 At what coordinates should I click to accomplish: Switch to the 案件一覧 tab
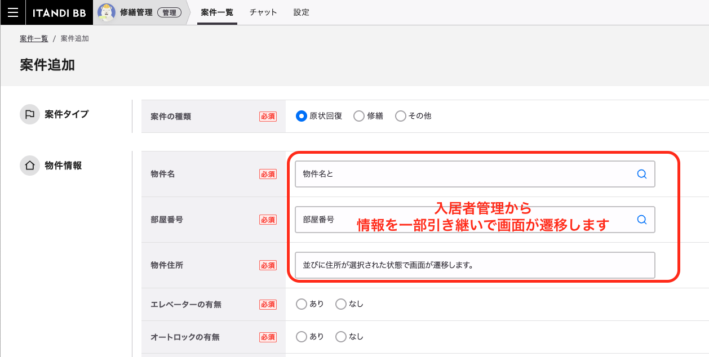217,12
